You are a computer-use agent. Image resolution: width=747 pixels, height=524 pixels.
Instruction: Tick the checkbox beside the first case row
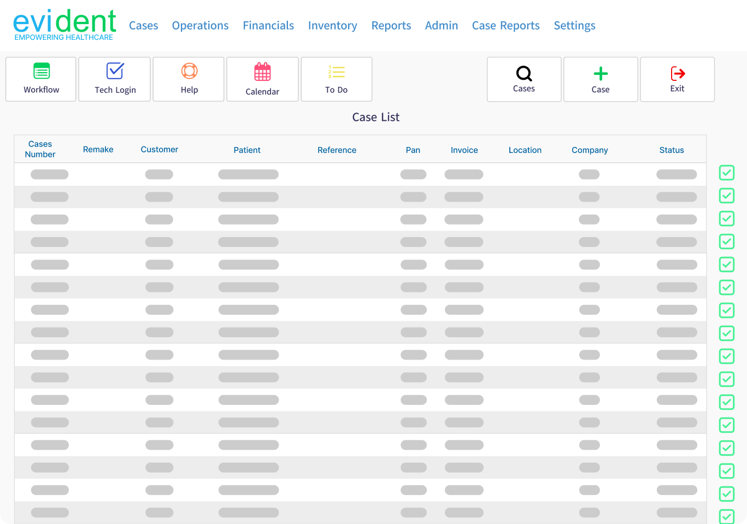click(x=727, y=173)
